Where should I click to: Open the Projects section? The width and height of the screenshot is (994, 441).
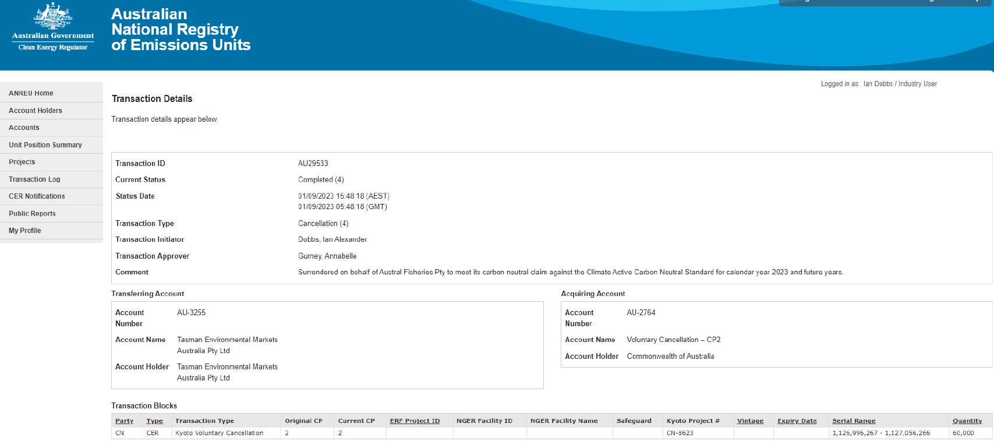point(22,162)
